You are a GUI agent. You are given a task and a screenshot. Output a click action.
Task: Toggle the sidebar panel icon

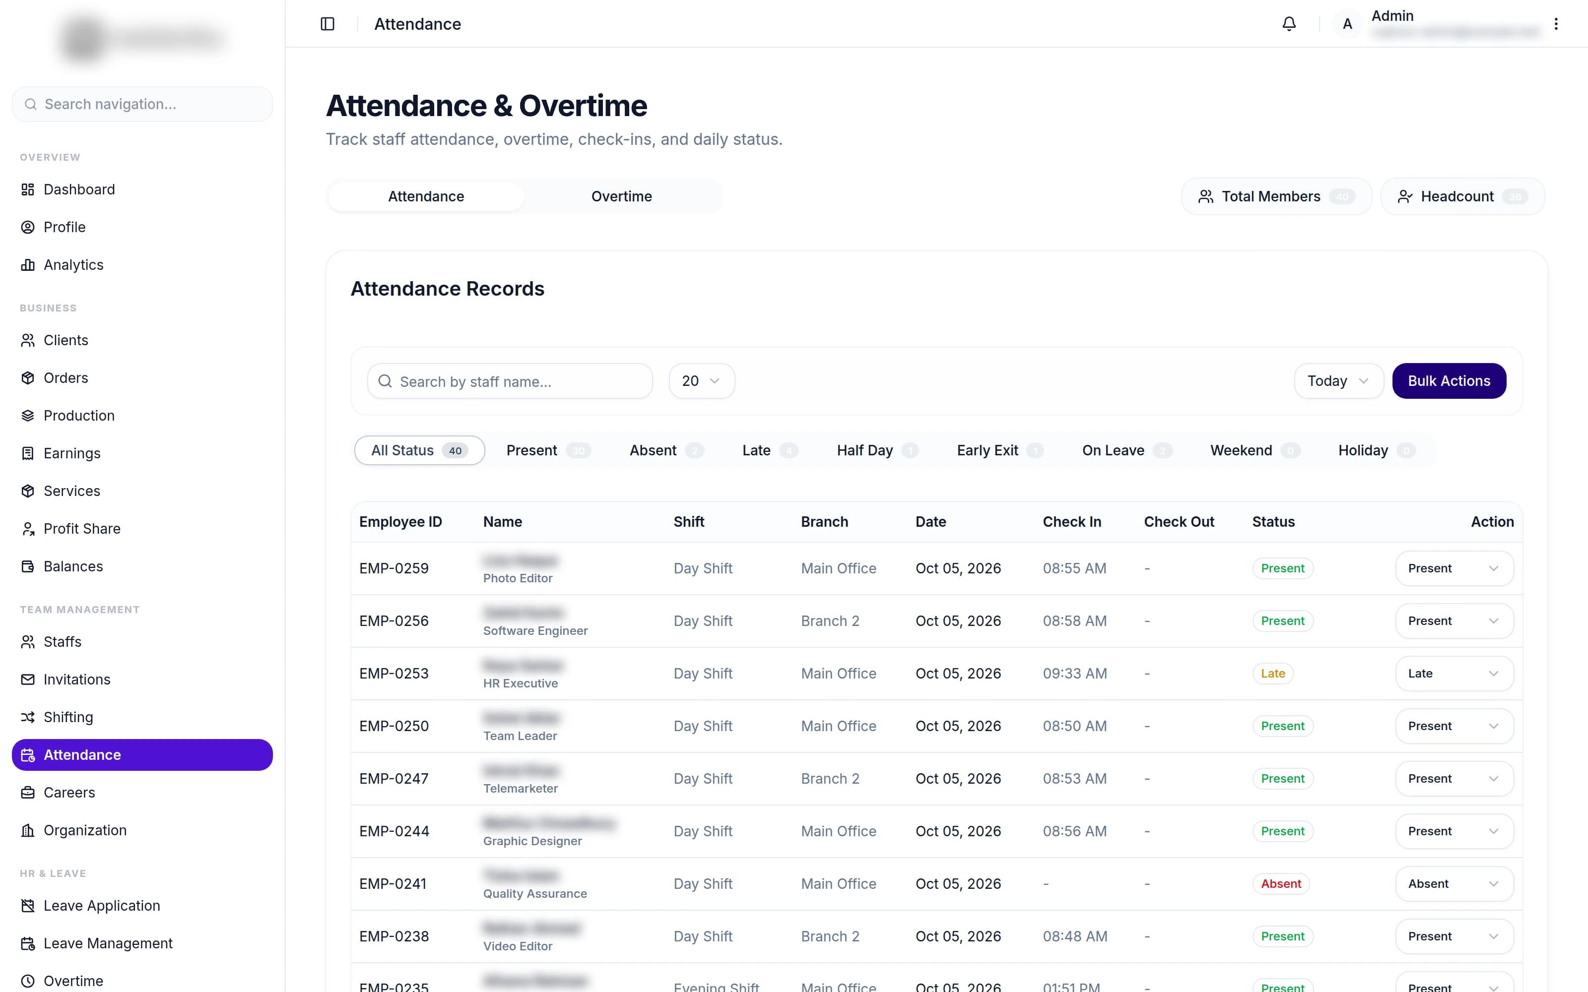[x=328, y=24]
